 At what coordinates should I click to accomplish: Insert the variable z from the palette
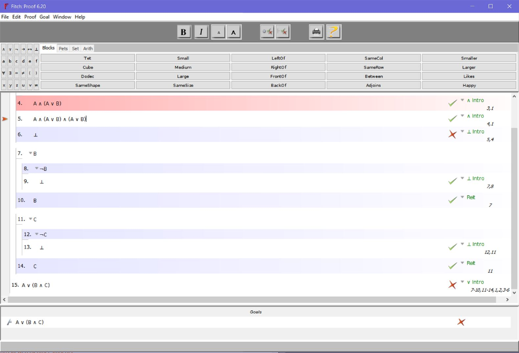[17, 85]
